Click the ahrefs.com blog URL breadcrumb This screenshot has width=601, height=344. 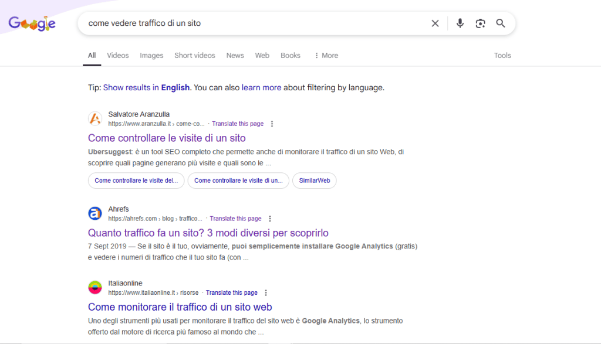pos(155,219)
